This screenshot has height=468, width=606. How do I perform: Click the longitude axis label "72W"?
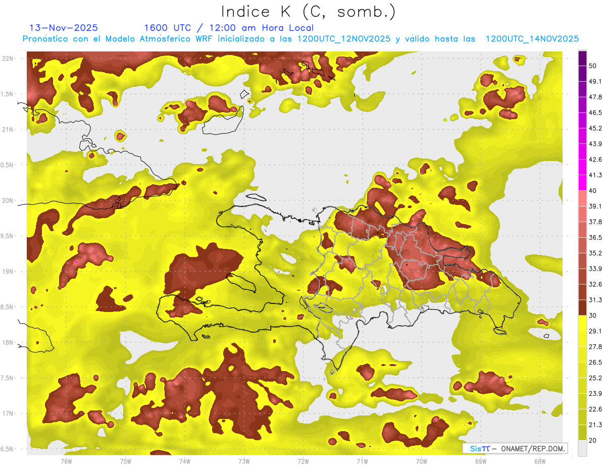(x=303, y=461)
